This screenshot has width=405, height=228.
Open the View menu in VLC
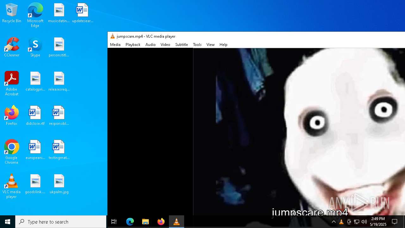[210, 45]
